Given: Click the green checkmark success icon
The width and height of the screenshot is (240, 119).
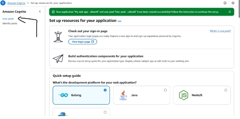Looking at the screenshot, I should click(x=53, y=12).
